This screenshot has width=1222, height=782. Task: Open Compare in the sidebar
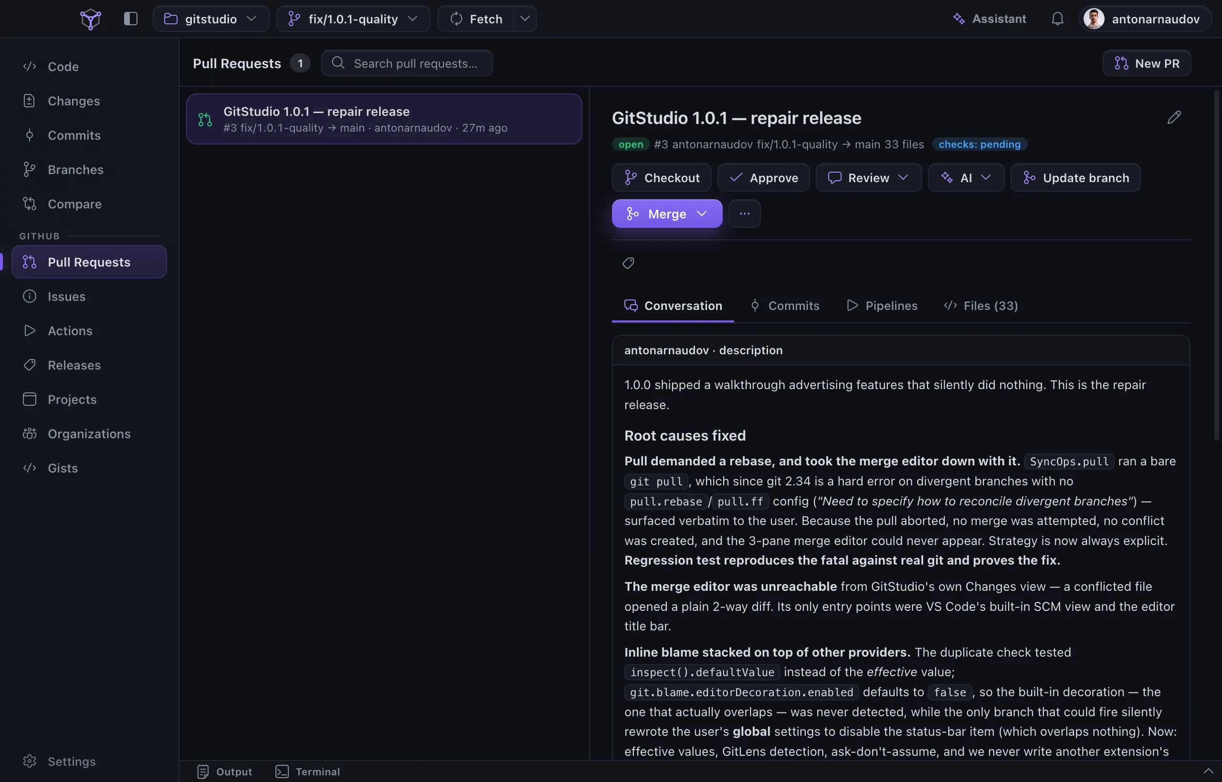pos(89,204)
